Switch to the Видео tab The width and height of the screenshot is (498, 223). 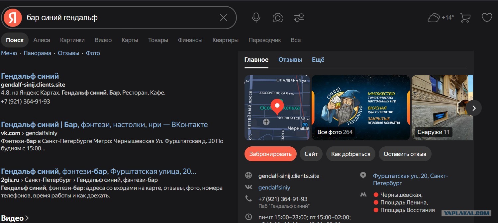click(x=103, y=40)
